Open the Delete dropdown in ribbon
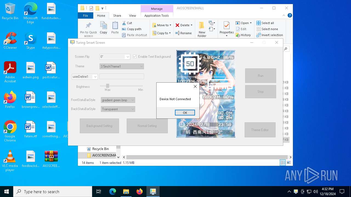 pyautogui.click(x=184, y=25)
